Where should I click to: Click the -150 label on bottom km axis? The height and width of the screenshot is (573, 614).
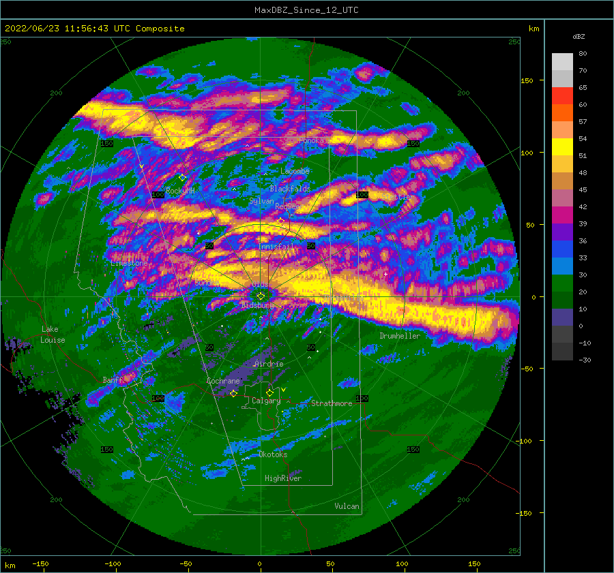click(x=40, y=564)
